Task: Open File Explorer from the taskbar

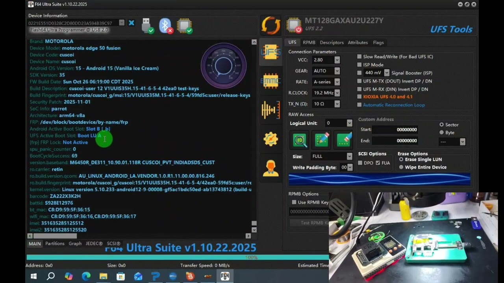Action: [103, 276]
